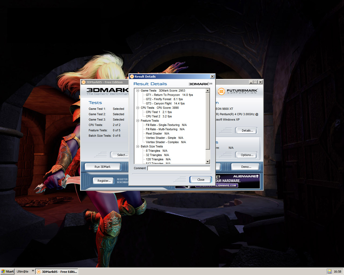Screen dimensions: 344x275
Task: Minimize the 3DMark05 main window
Action: coord(251,82)
